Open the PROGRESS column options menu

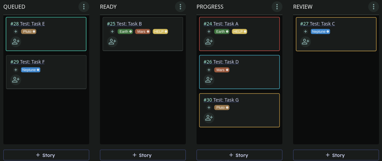[x=277, y=7]
